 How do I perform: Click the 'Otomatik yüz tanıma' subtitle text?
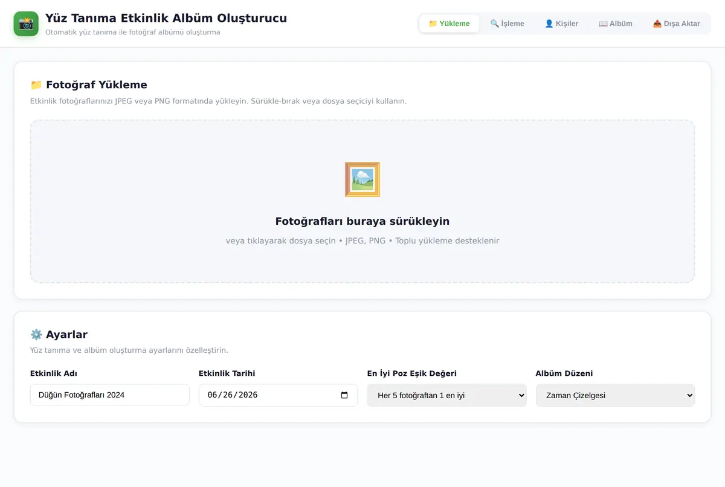click(x=132, y=32)
